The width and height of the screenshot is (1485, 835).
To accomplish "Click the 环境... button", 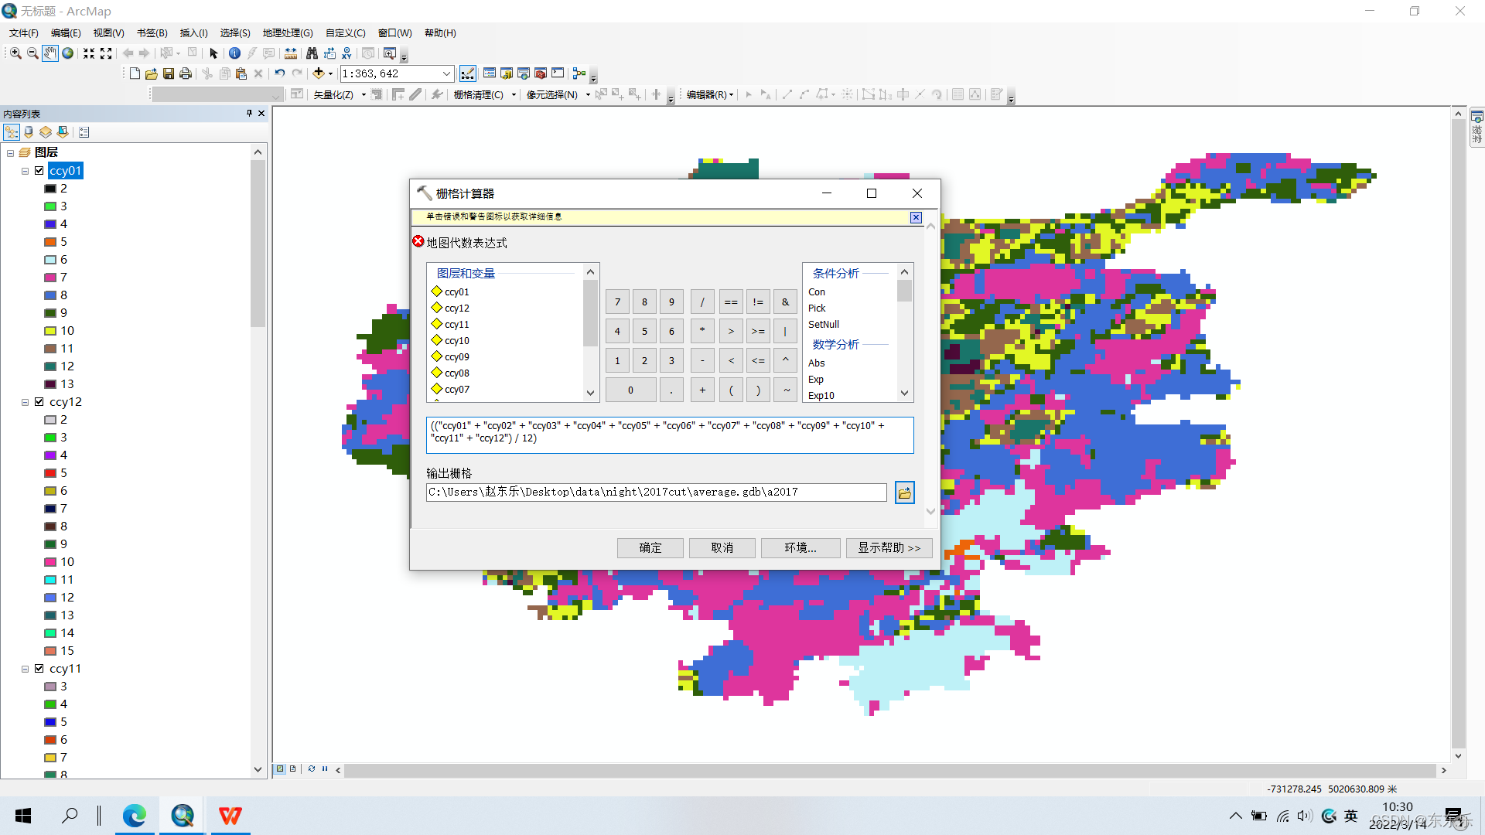I will point(800,547).
